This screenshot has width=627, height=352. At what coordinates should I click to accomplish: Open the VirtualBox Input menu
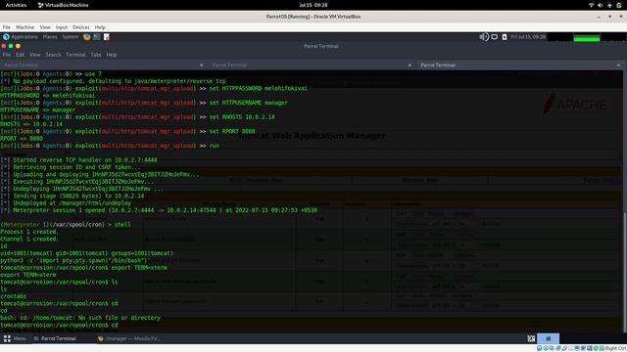point(61,27)
